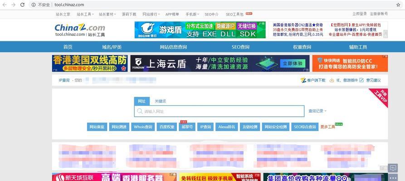The height and width of the screenshot is (181, 405).
Task: Open 权重查询 navigation menu
Action: point(302,47)
